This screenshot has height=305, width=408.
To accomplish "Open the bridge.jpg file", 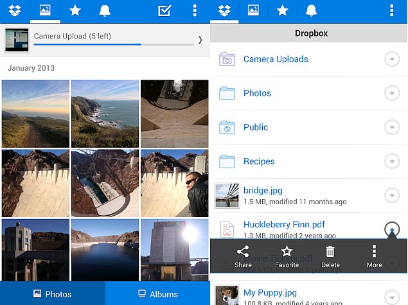I will (308, 196).
